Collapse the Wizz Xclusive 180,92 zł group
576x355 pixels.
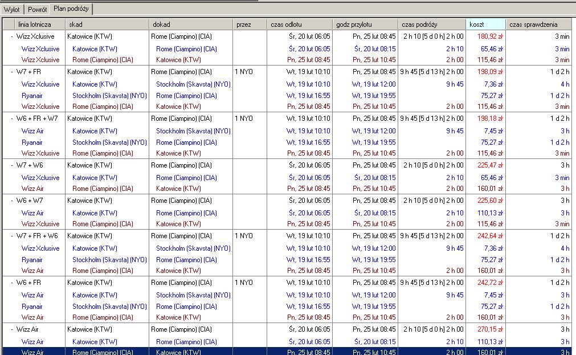pos(12,36)
